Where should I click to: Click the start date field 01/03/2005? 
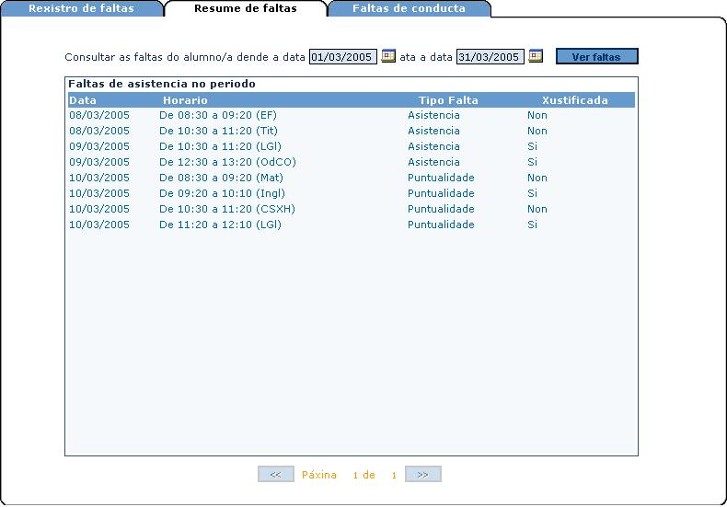342,57
